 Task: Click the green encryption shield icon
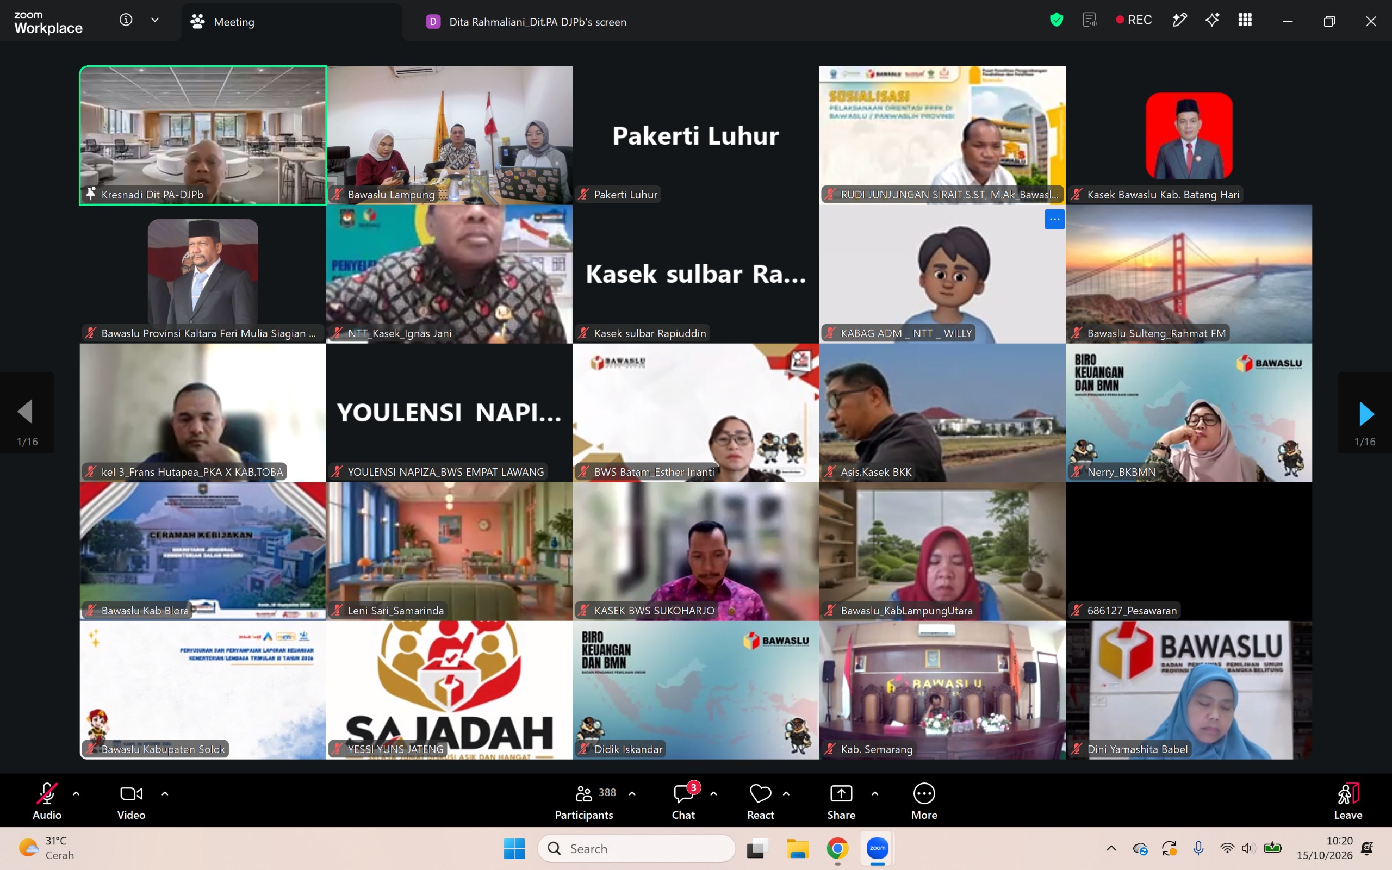click(x=1056, y=20)
